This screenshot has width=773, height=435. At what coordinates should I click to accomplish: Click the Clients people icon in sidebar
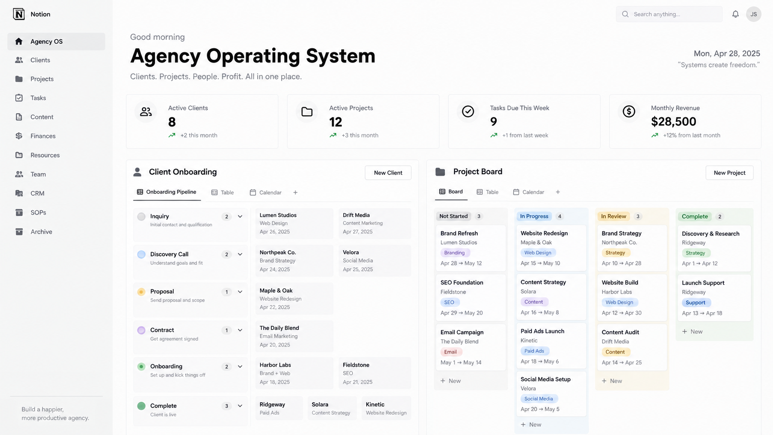[x=19, y=60]
